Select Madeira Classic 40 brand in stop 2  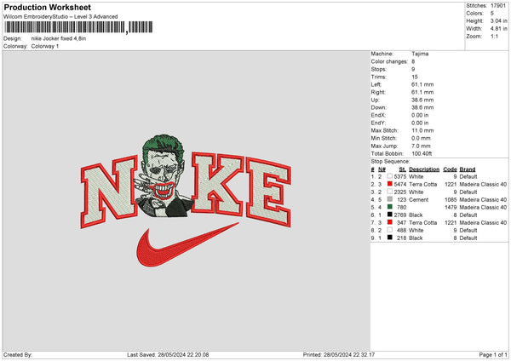(483, 185)
